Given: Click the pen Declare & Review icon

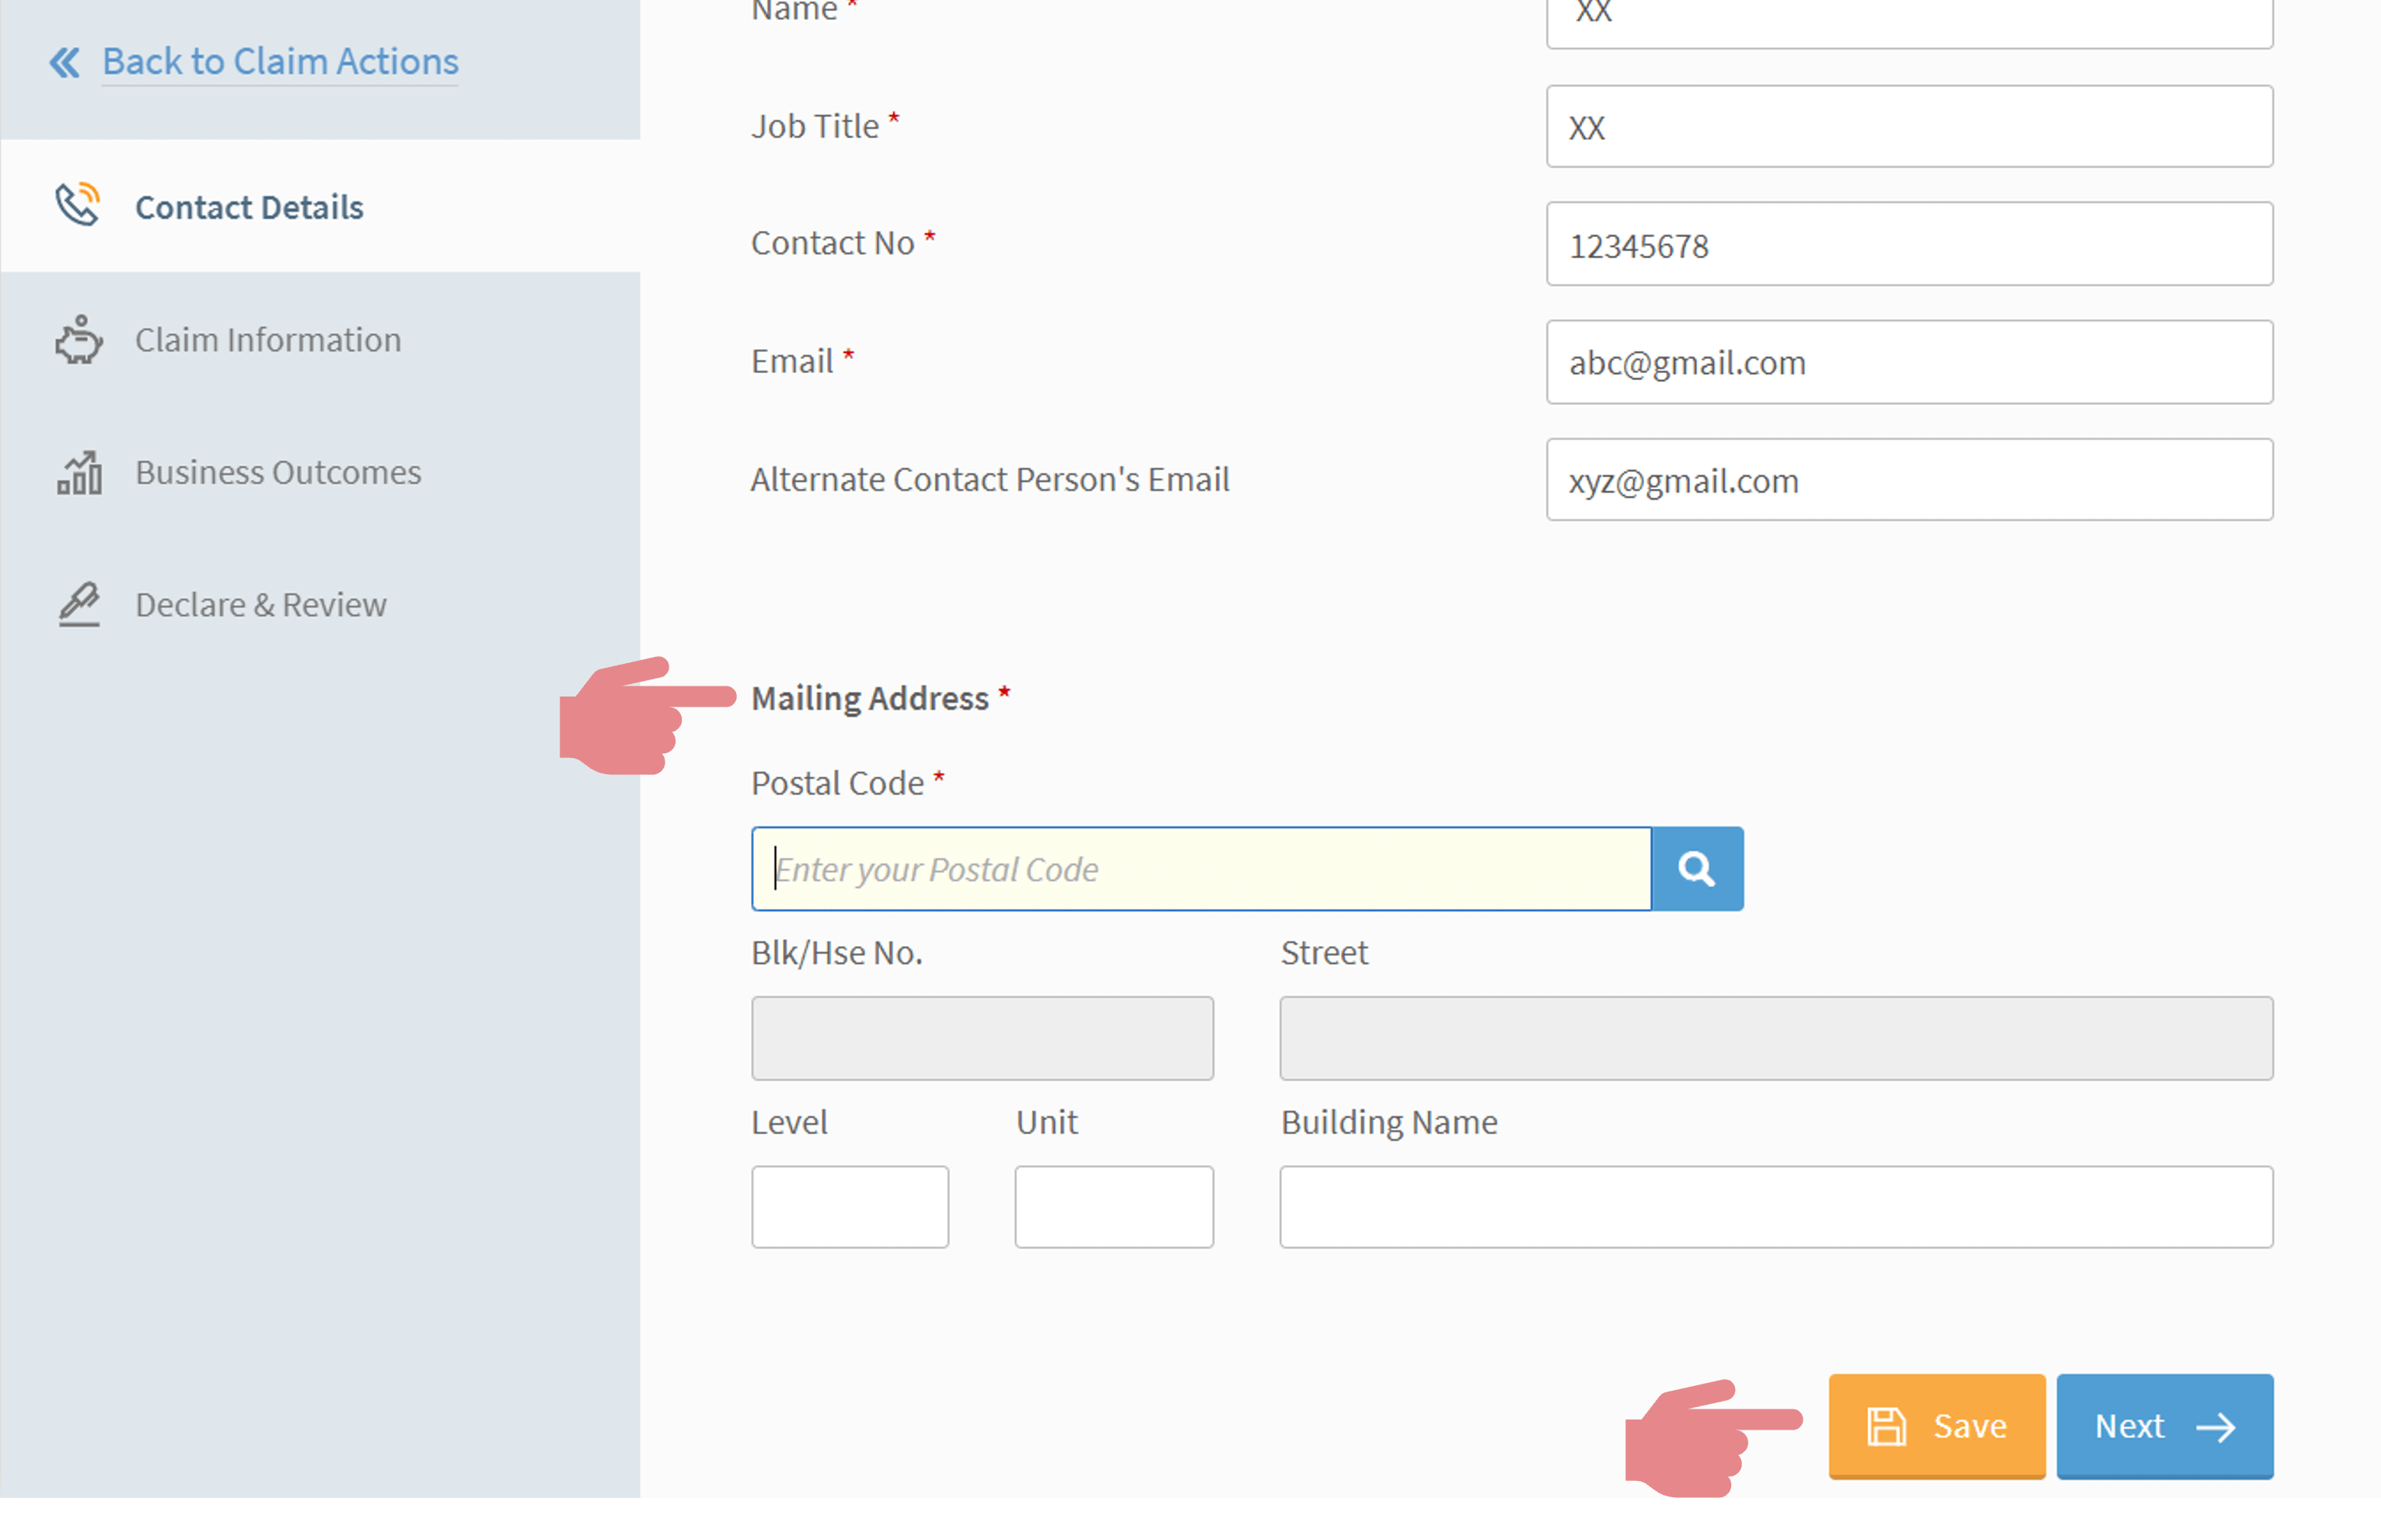Looking at the screenshot, I should (x=79, y=604).
